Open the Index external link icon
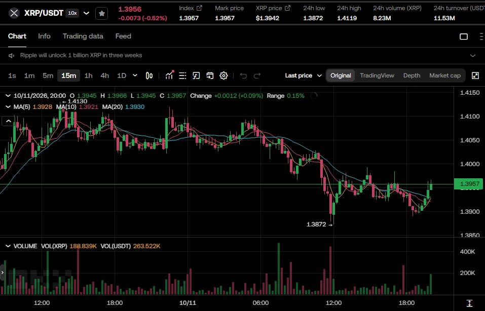Viewport: 485px width, 311px height. 200,8
